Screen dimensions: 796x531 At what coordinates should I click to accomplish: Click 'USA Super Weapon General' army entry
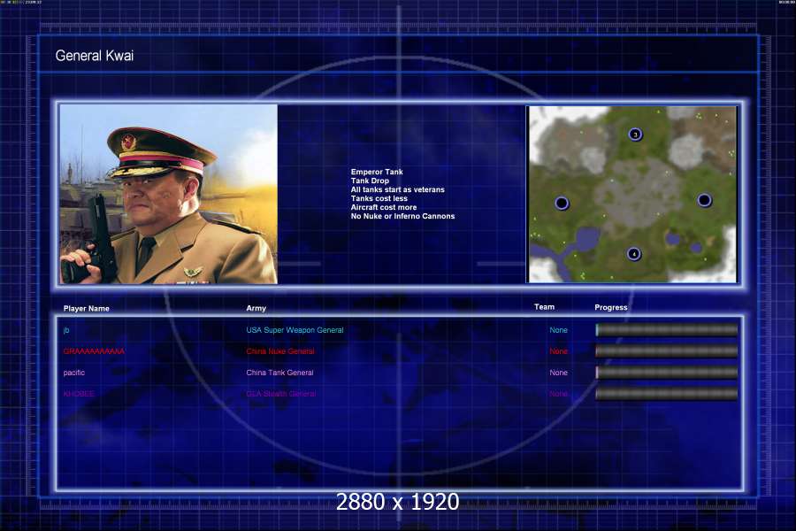(x=295, y=330)
